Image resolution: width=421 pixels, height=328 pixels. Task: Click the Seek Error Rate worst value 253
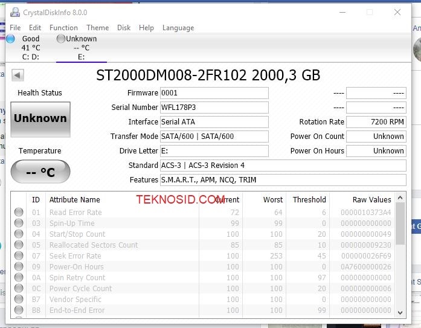point(276,256)
